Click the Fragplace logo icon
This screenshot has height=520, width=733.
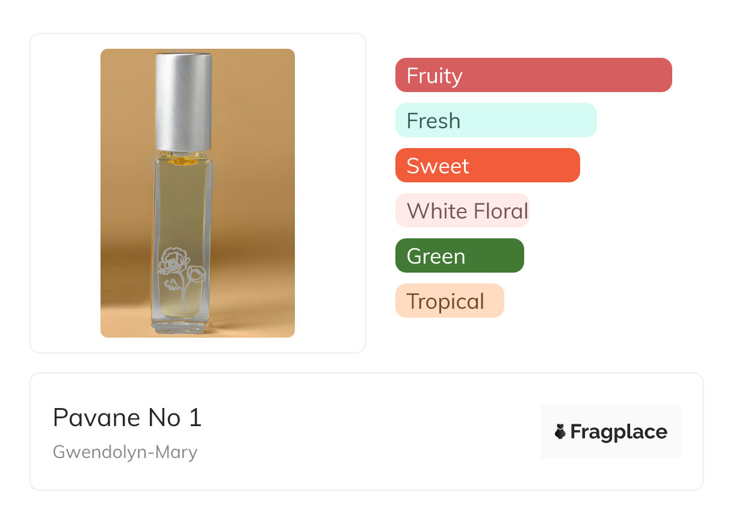click(560, 432)
